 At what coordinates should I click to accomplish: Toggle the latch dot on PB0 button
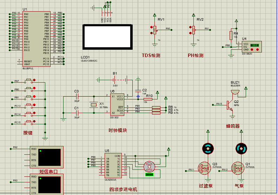point(34,88)
